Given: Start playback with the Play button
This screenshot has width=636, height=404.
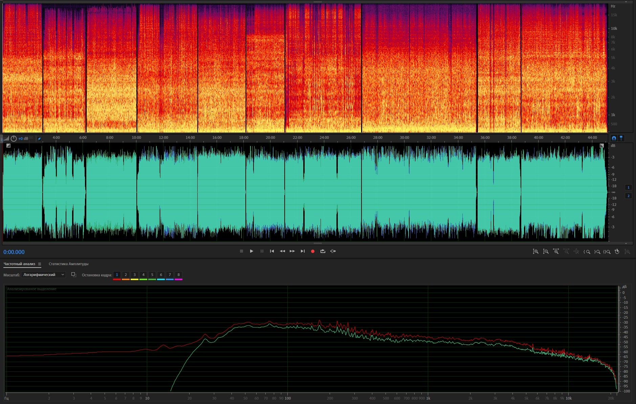Looking at the screenshot, I should click(x=251, y=251).
